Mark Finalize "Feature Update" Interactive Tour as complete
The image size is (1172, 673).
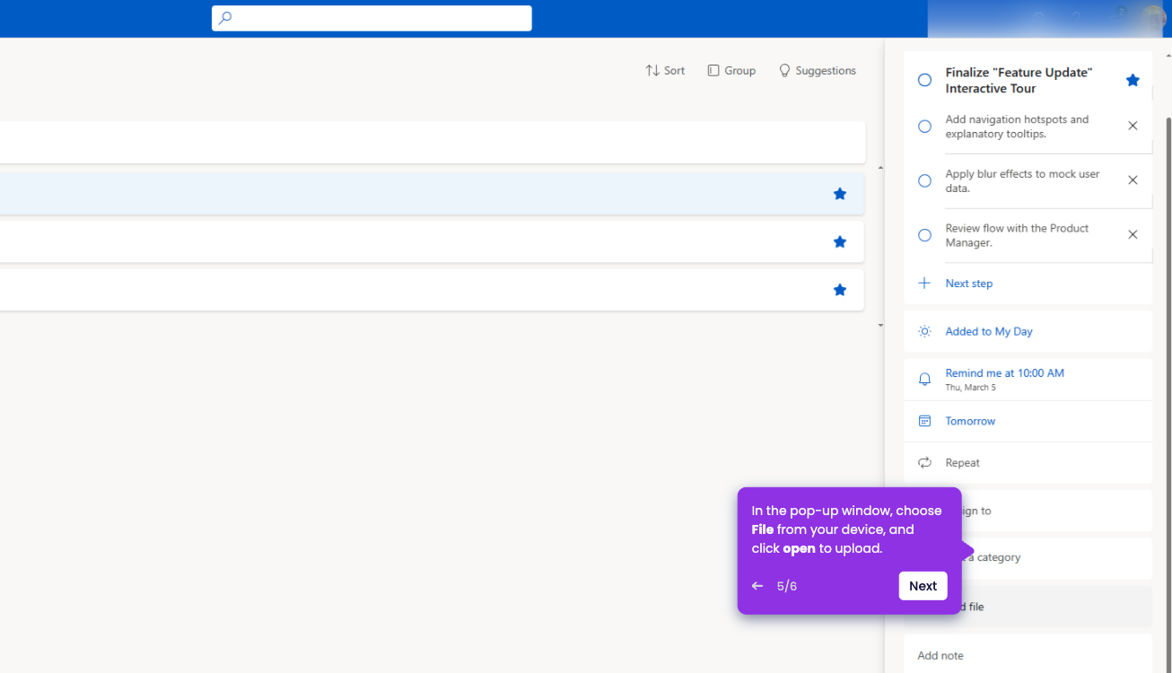tap(924, 81)
